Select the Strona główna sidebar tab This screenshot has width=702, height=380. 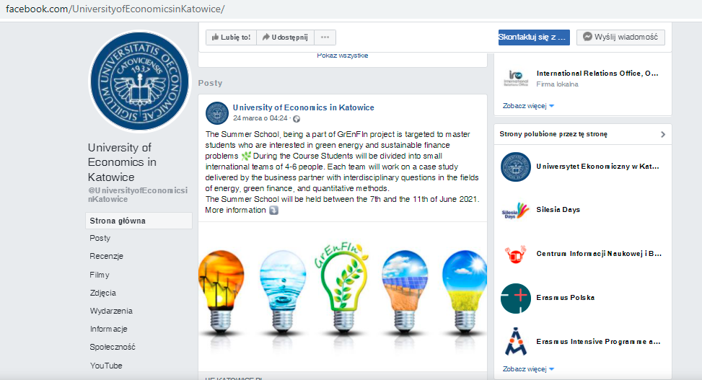pyautogui.click(x=139, y=221)
